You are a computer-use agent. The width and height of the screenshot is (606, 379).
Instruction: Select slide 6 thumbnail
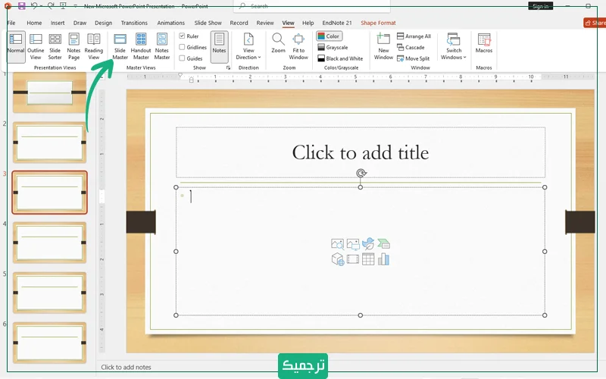coord(49,343)
